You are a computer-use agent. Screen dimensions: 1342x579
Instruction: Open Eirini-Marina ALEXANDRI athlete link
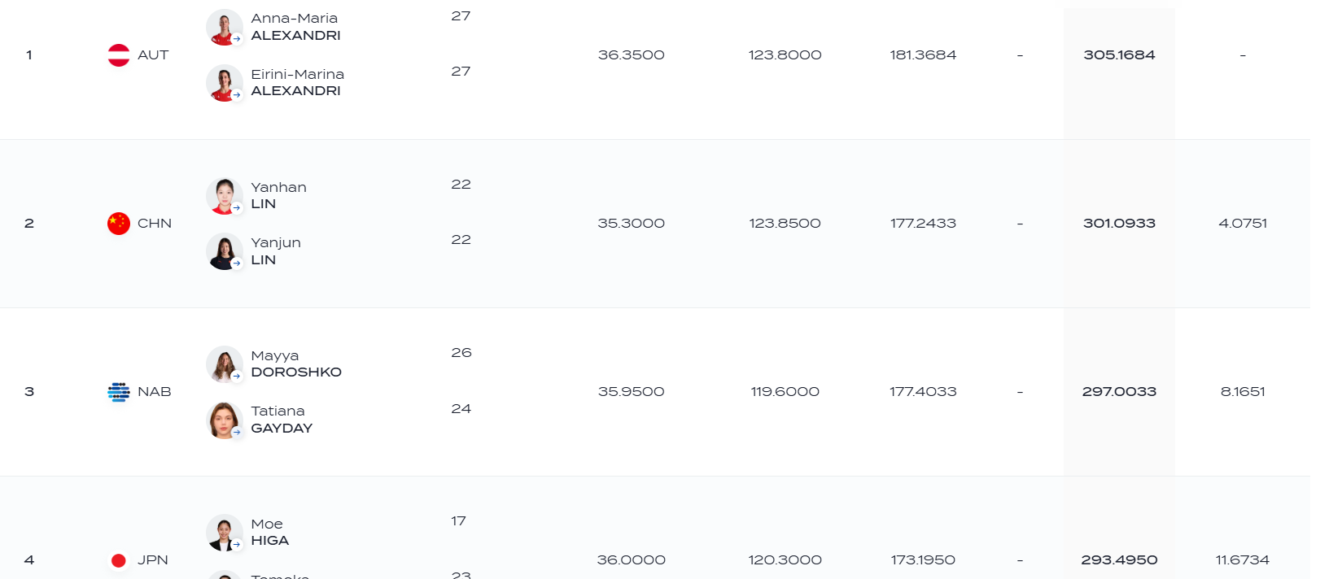click(x=297, y=82)
